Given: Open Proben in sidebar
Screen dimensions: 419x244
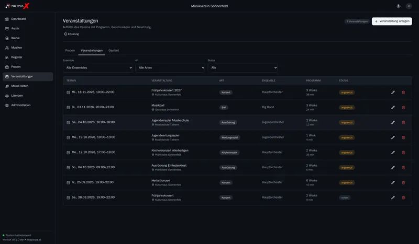Looking at the screenshot, I should tap(28, 67).
